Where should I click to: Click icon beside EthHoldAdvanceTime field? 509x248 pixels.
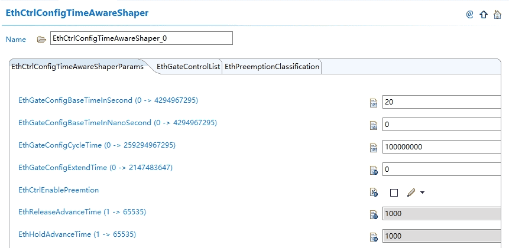coord(374,237)
